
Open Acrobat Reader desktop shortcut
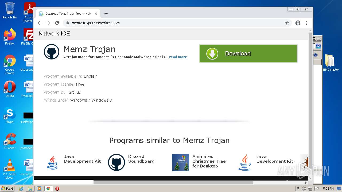click(x=28, y=12)
